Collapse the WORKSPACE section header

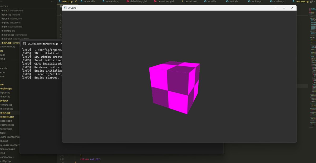8,47
